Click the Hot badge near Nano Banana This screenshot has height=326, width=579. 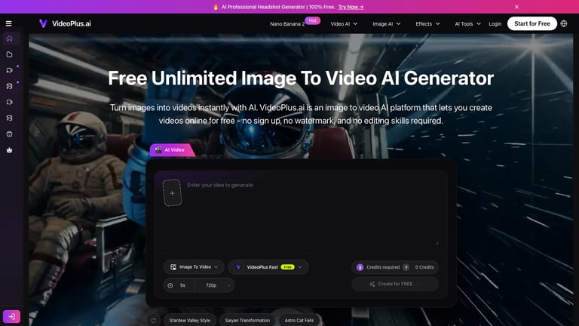point(312,20)
